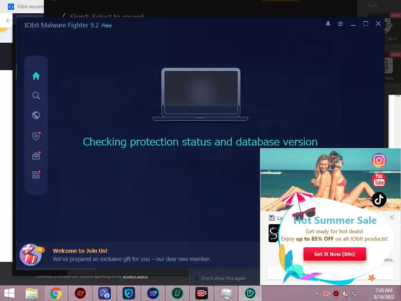This screenshot has width=401, height=301.
Task: Open the Tools briefcase tab in sidebar
Action: coord(36,156)
